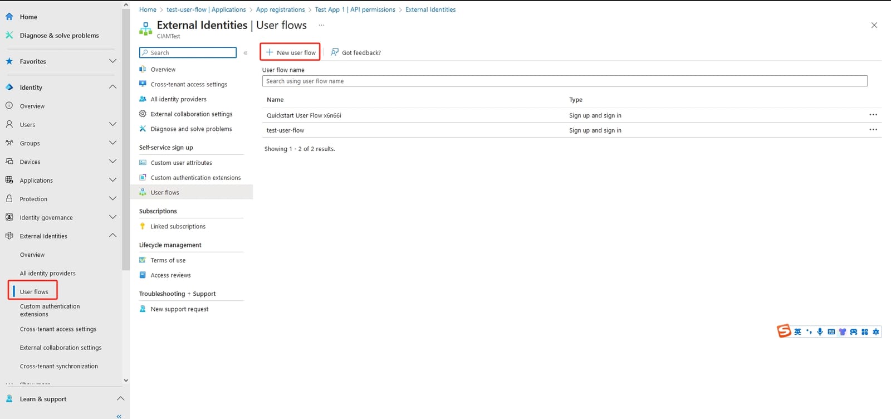Click Diagnose & solve problems wrench icon

(x=9, y=35)
